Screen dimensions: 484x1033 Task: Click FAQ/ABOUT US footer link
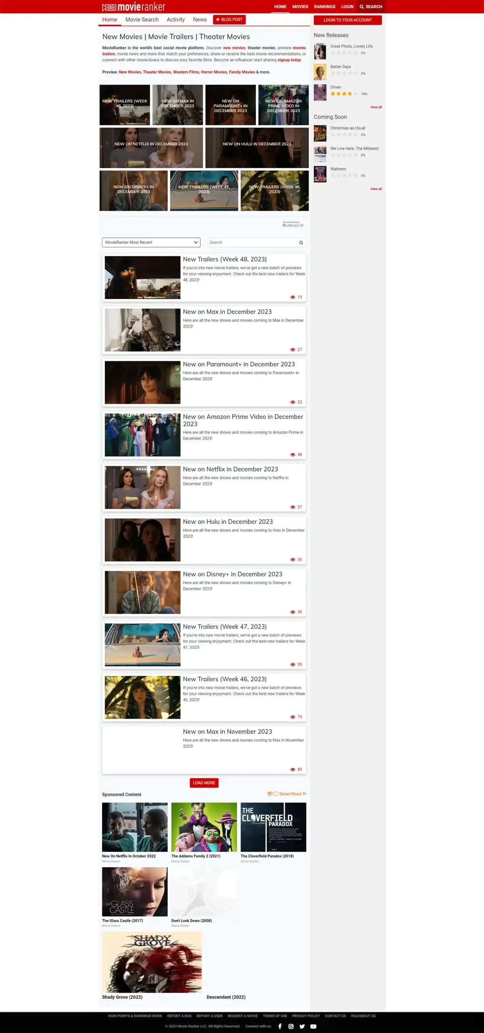pyautogui.click(x=363, y=1016)
